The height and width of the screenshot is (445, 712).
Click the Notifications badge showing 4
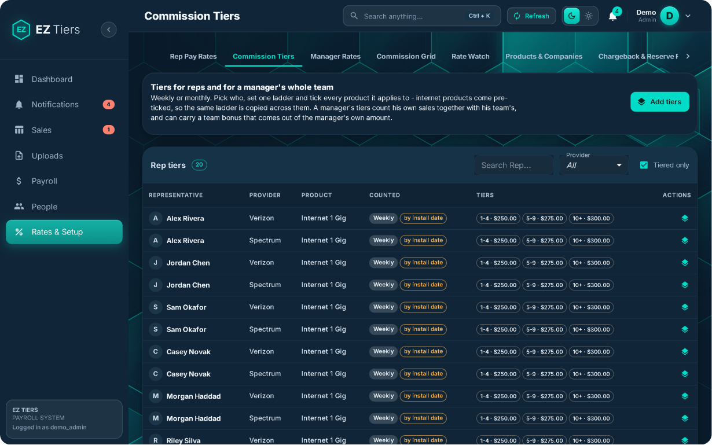tap(109, 105)
